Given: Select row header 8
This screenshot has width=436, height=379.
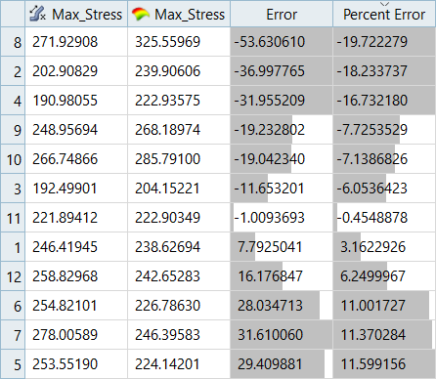Looking at the screenshot, I should click(13, 42).
